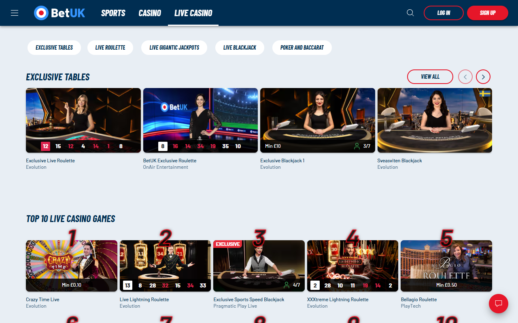Open Live Lightning Roulette thumbnail

pyautogui.click(x=165, y=266)
